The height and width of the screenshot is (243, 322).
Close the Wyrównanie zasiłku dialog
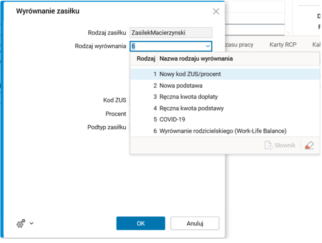click(x=216, y=12)
